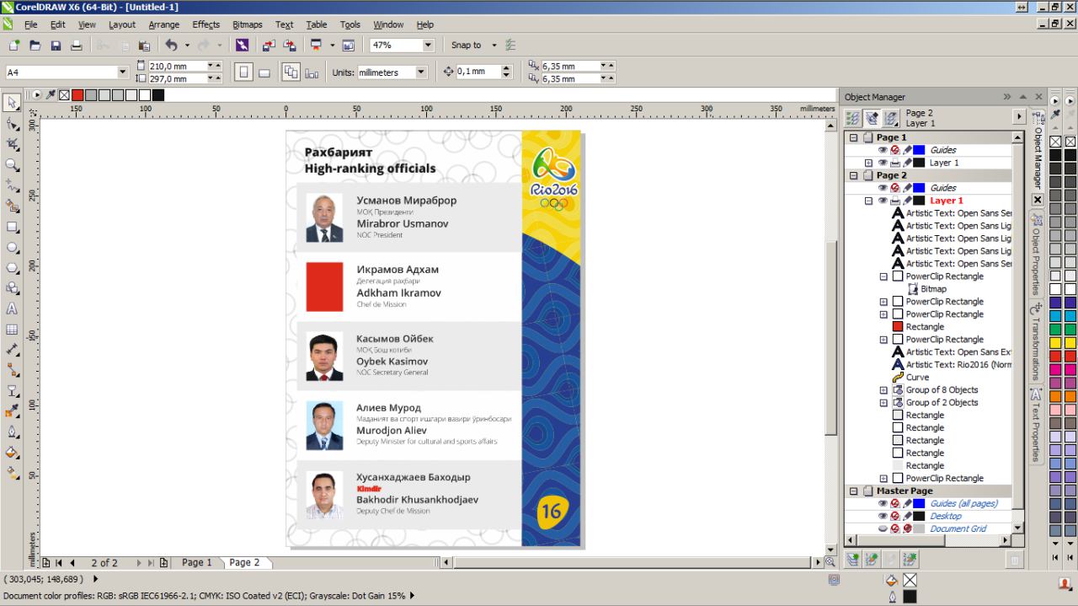The height and width of the screenshot is (606, 1078).
Task: Toggle Layer Manager View button
Action: click(x=889, y=119)
